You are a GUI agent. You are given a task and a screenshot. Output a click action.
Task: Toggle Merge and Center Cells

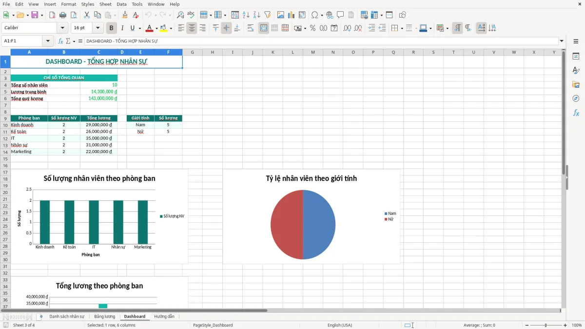click(x=264, y=28)
